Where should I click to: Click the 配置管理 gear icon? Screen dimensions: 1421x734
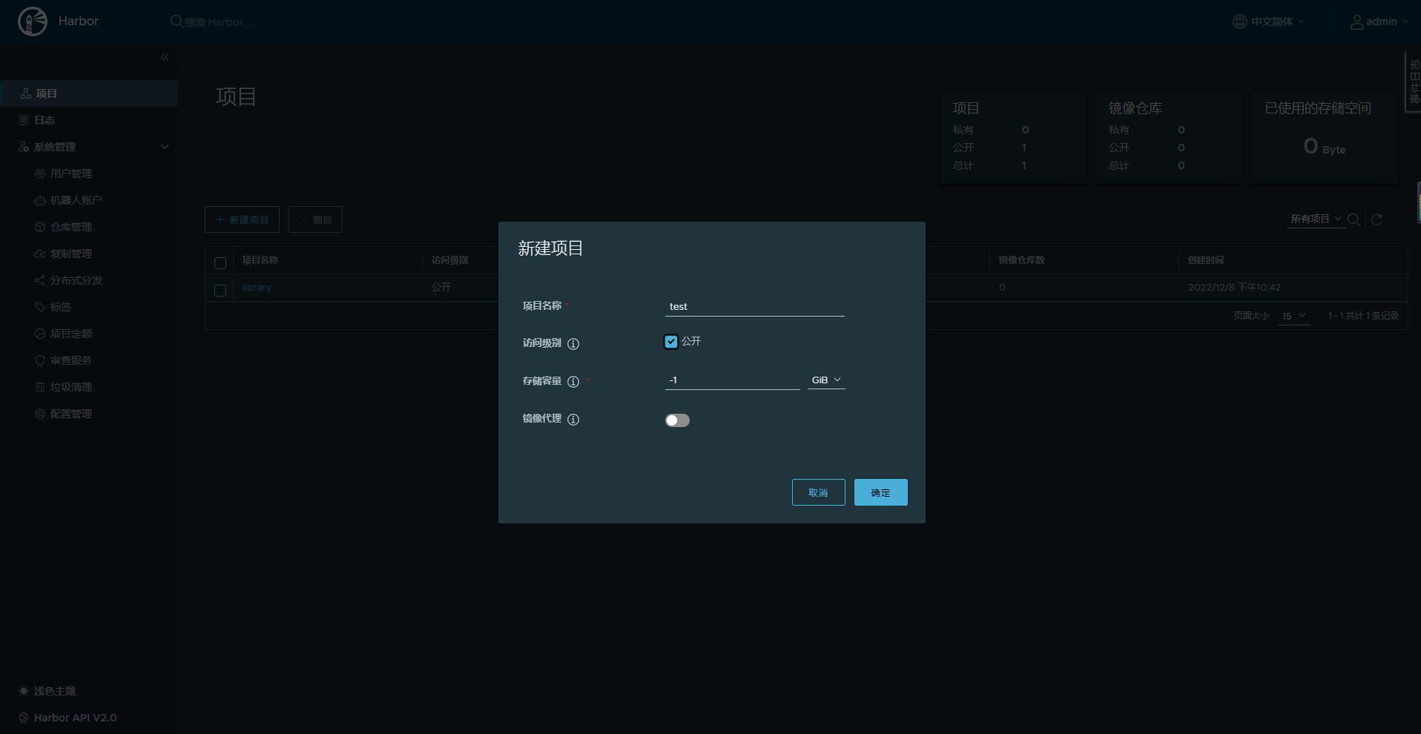(x=40, y=414)
